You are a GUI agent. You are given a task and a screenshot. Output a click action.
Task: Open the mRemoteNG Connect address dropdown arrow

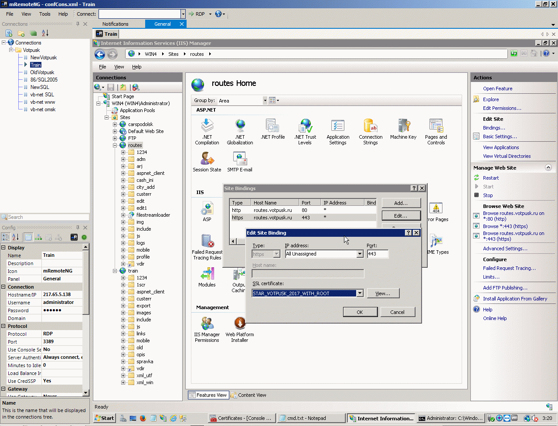tap(183, 14)
